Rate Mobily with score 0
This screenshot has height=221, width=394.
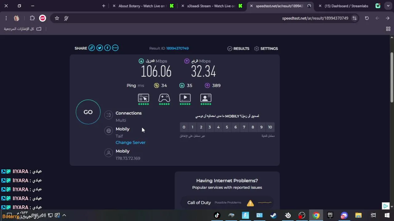(184, 127)
